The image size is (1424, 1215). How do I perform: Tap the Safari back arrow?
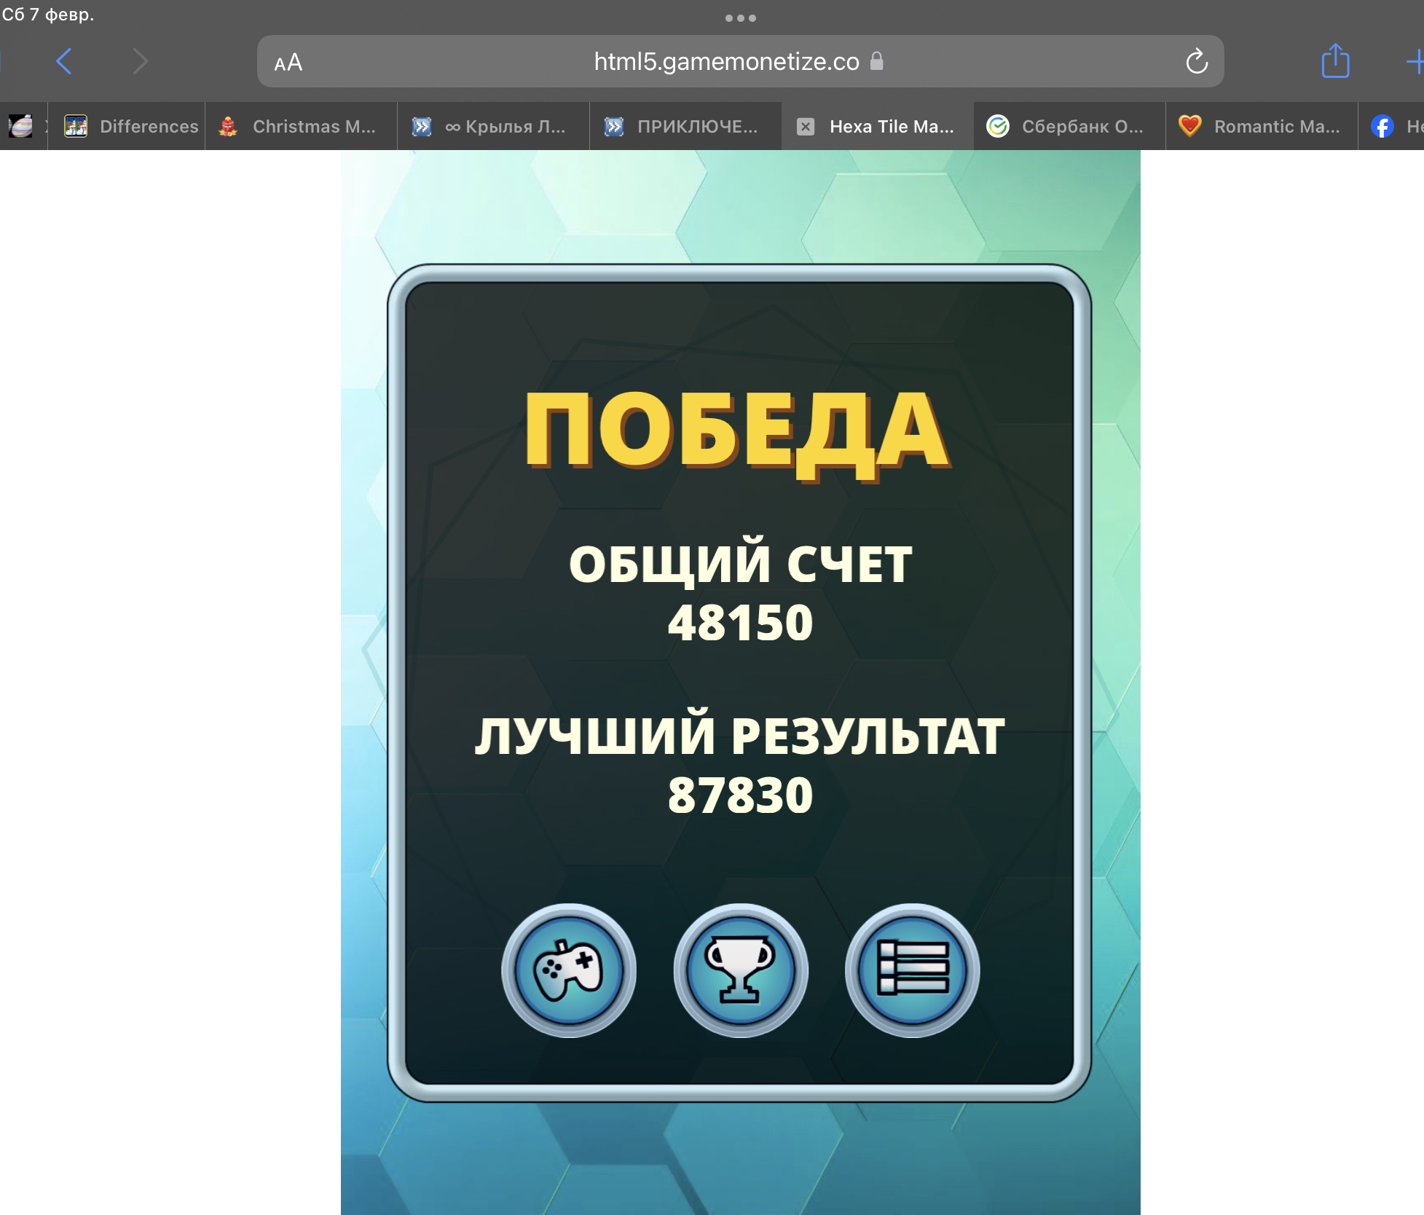(x=64, y=61)
